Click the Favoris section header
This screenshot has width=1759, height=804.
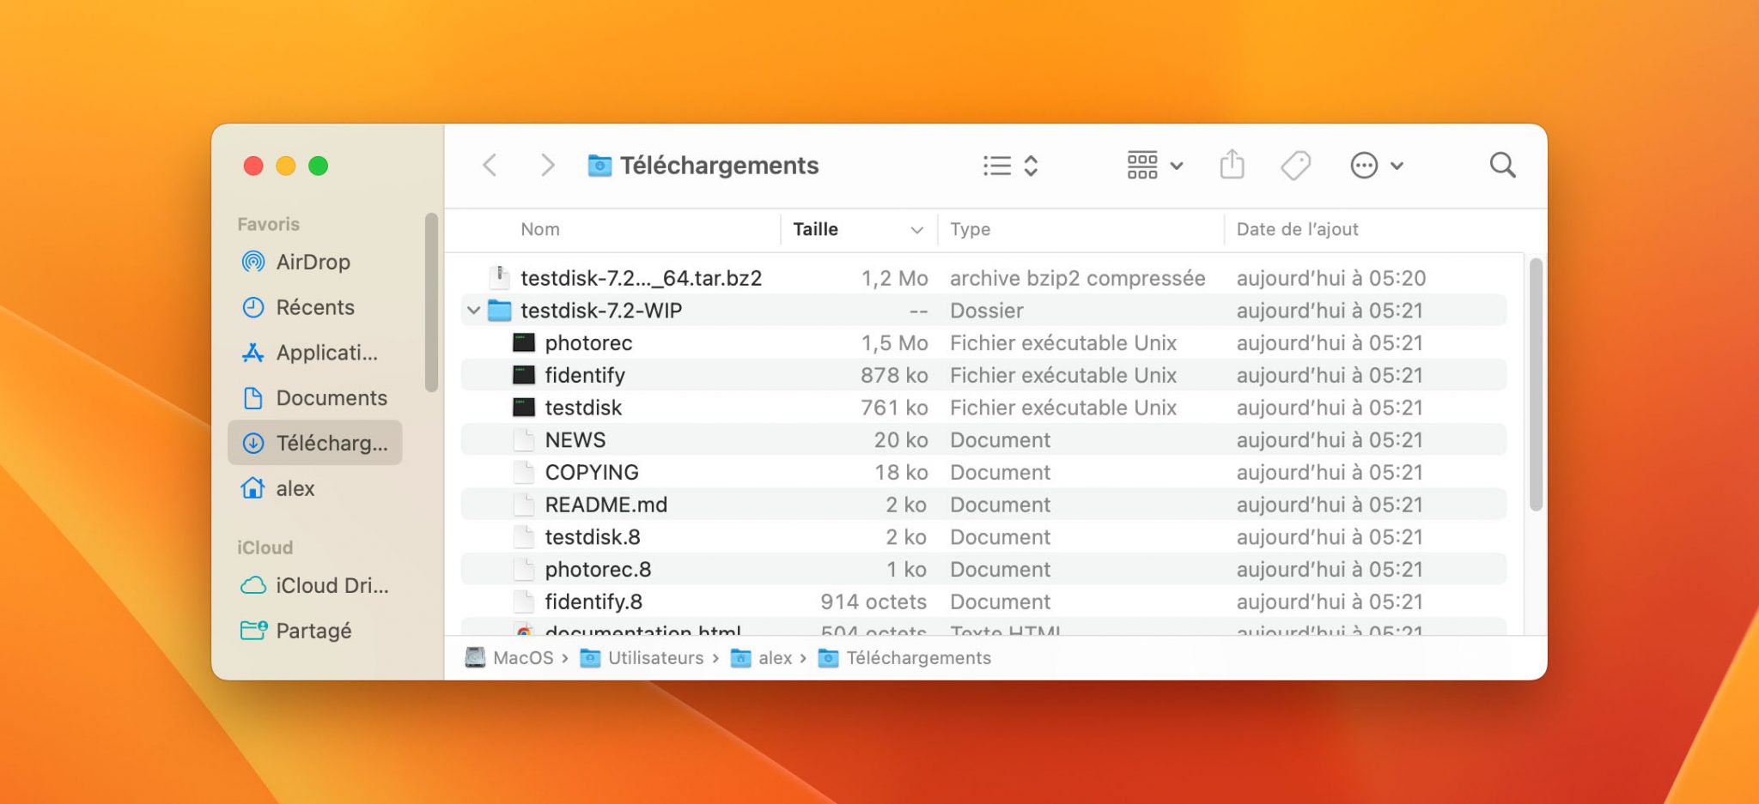coord(268,224)
